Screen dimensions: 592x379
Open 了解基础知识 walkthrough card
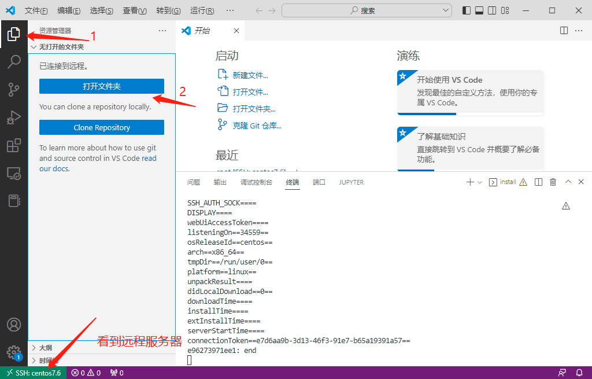470,149
